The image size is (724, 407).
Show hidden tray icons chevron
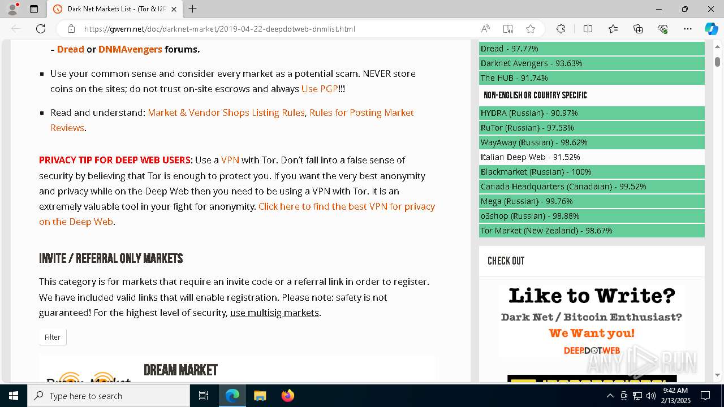(x=610, y=396)
